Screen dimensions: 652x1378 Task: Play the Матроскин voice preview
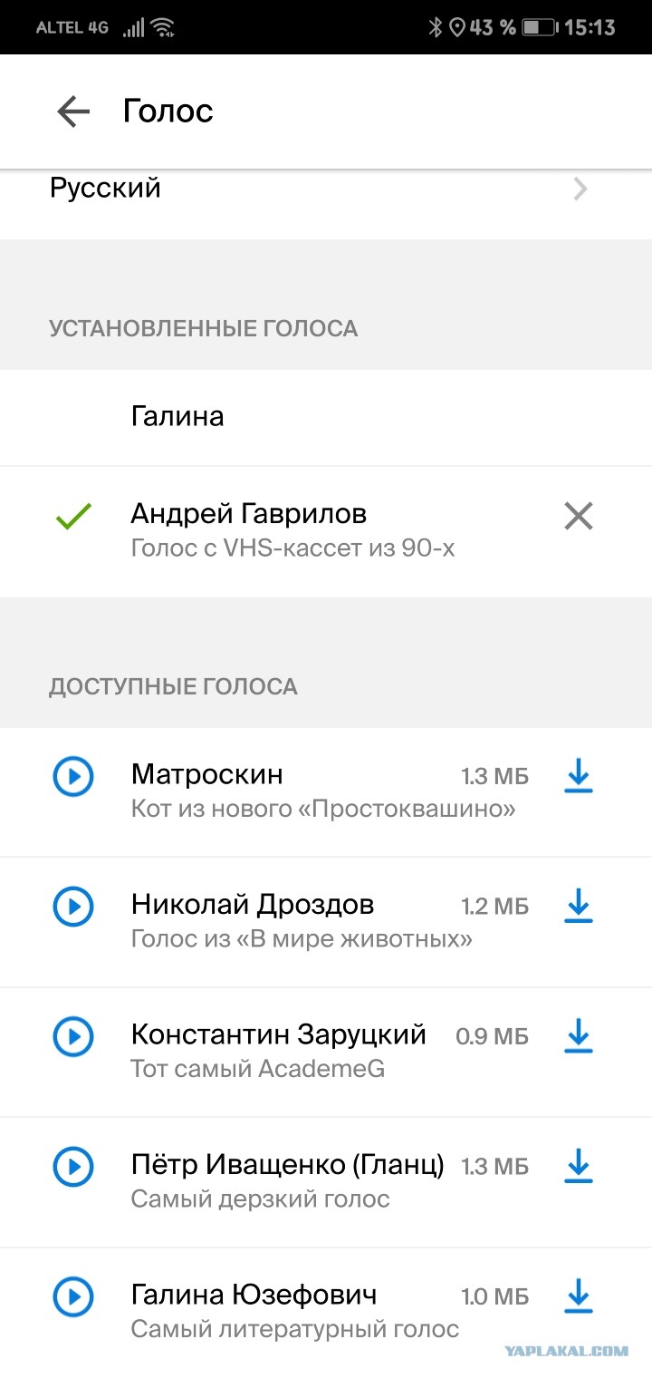(x=73, y=776)
